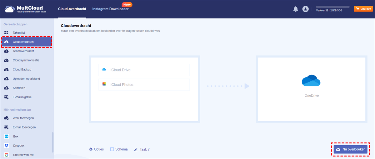
Task: Click the OneDrive destination label
Action: point(311,95)
